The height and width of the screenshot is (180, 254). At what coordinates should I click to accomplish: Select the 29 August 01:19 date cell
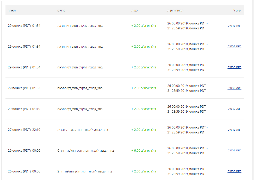click(24, 109)
